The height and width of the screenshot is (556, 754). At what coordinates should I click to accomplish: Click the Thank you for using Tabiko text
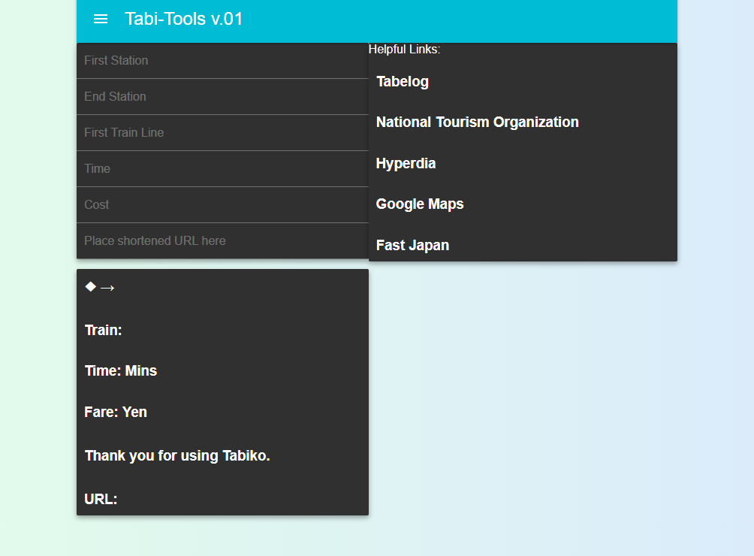tap(177, 456)
